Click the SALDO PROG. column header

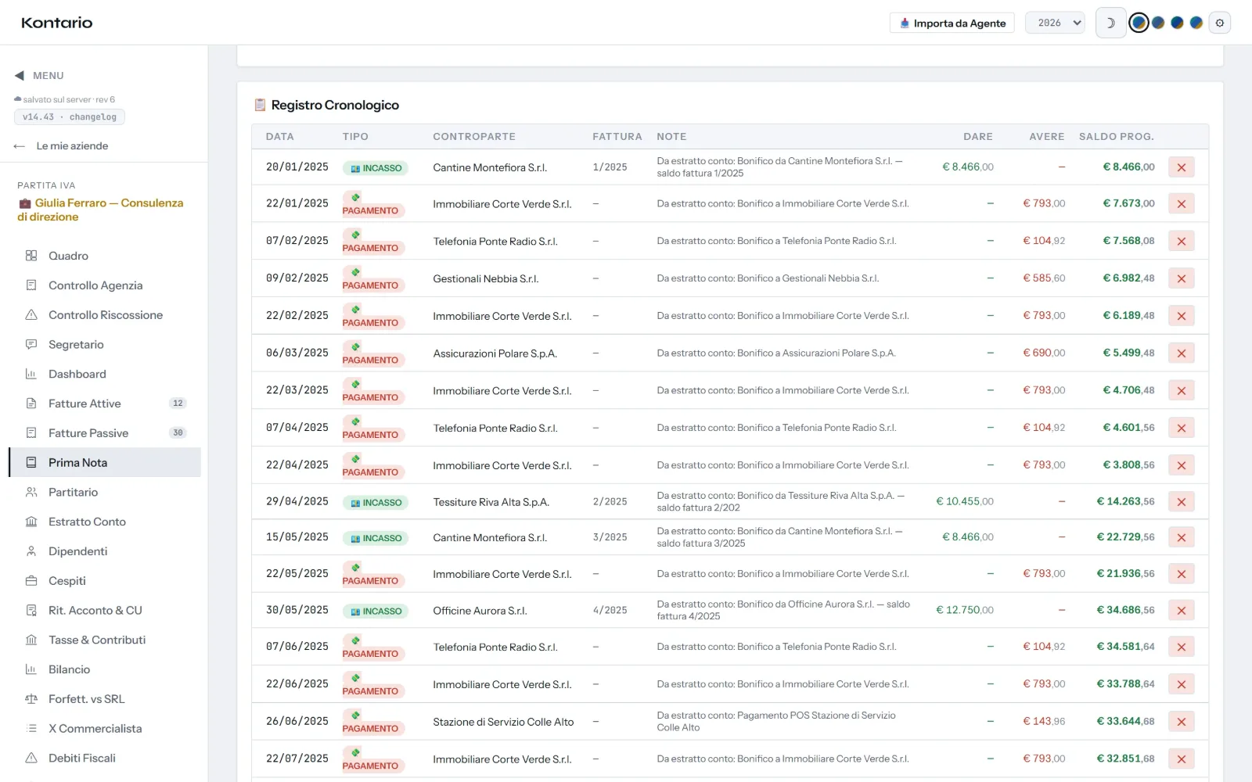point(1117,137)
